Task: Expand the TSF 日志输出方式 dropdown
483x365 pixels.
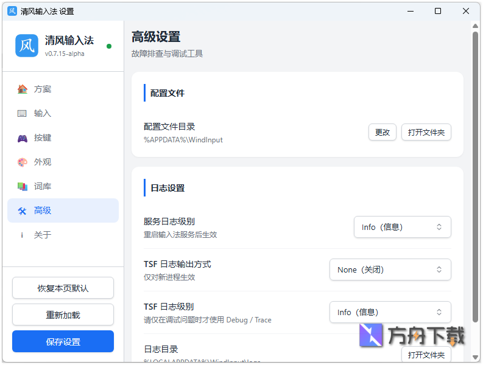Action: [x=390, y=269]
